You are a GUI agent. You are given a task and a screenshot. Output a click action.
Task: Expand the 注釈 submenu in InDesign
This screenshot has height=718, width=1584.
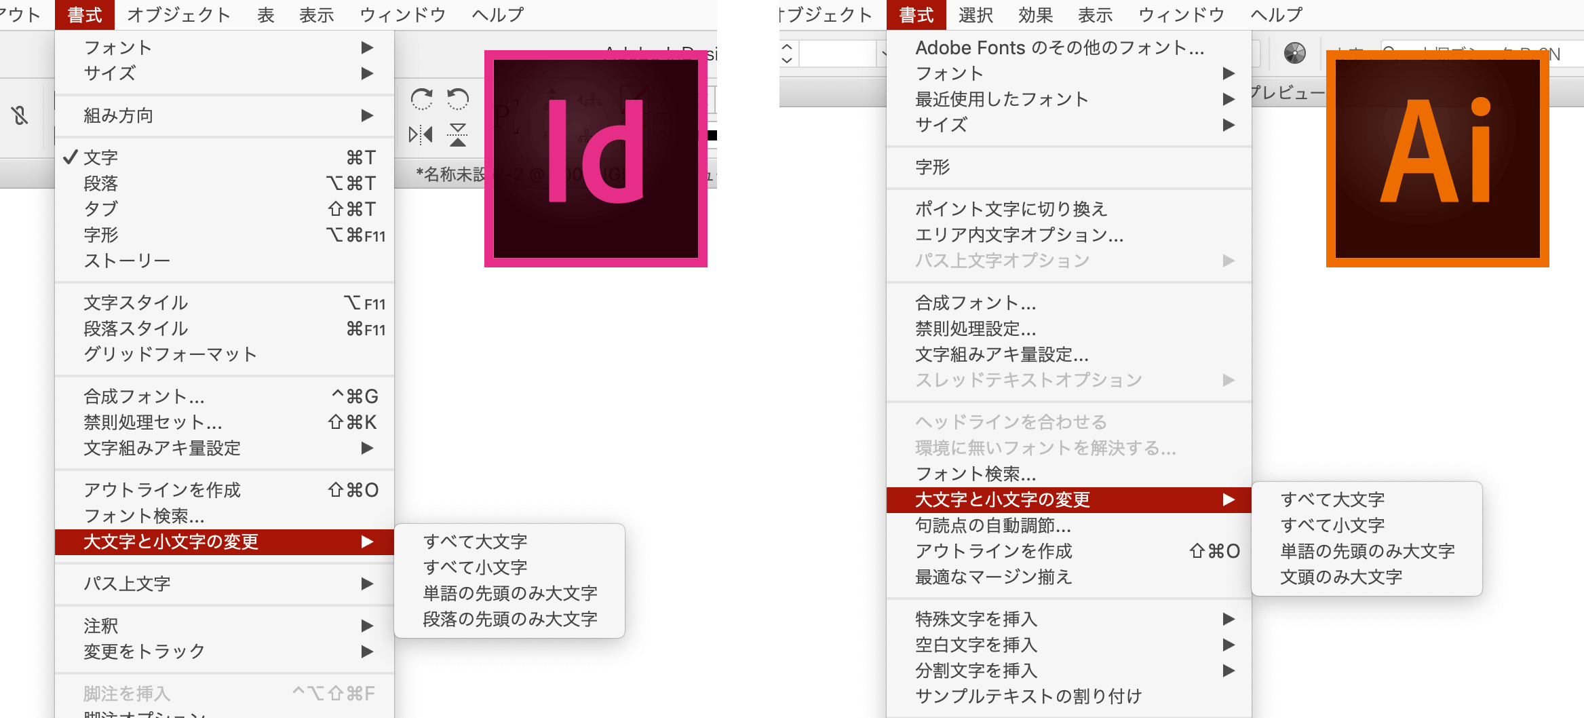225,626
